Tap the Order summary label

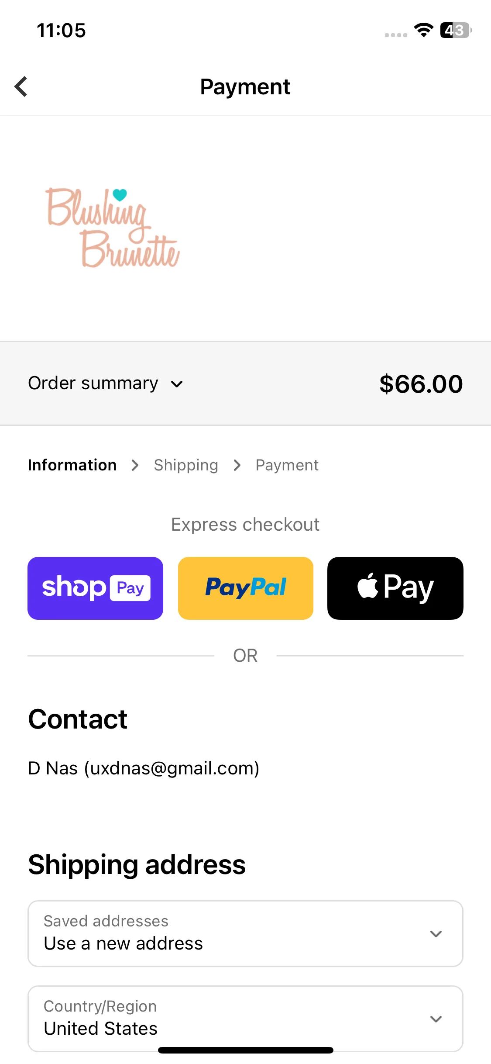pyautogui.click(x=93, y=383)
